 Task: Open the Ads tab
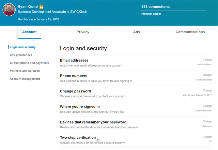point(136,32)
